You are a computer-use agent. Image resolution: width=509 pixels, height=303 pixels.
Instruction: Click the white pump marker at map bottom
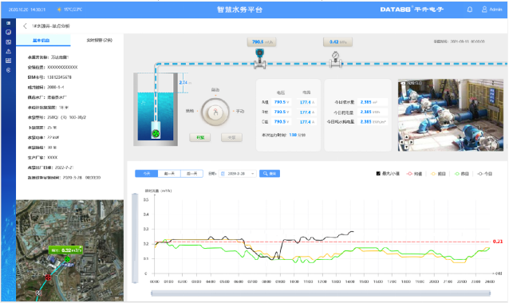tap(38, 293)
